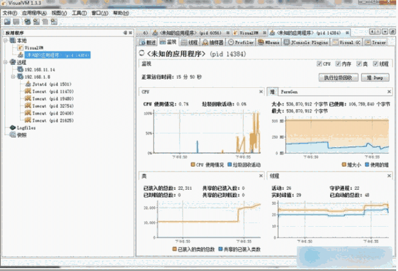Uncheck the 内存 memory checkbox
398x271 pixels.
pyautogui.click(x=338, y=64)
